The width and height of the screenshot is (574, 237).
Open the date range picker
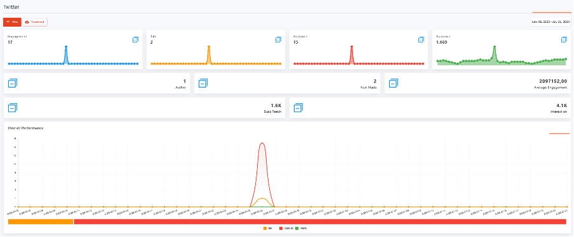tap(551, 22)
